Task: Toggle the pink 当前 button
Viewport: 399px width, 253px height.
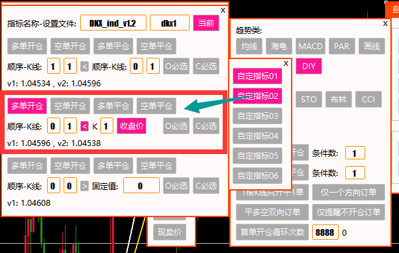Action: (206, 23)
